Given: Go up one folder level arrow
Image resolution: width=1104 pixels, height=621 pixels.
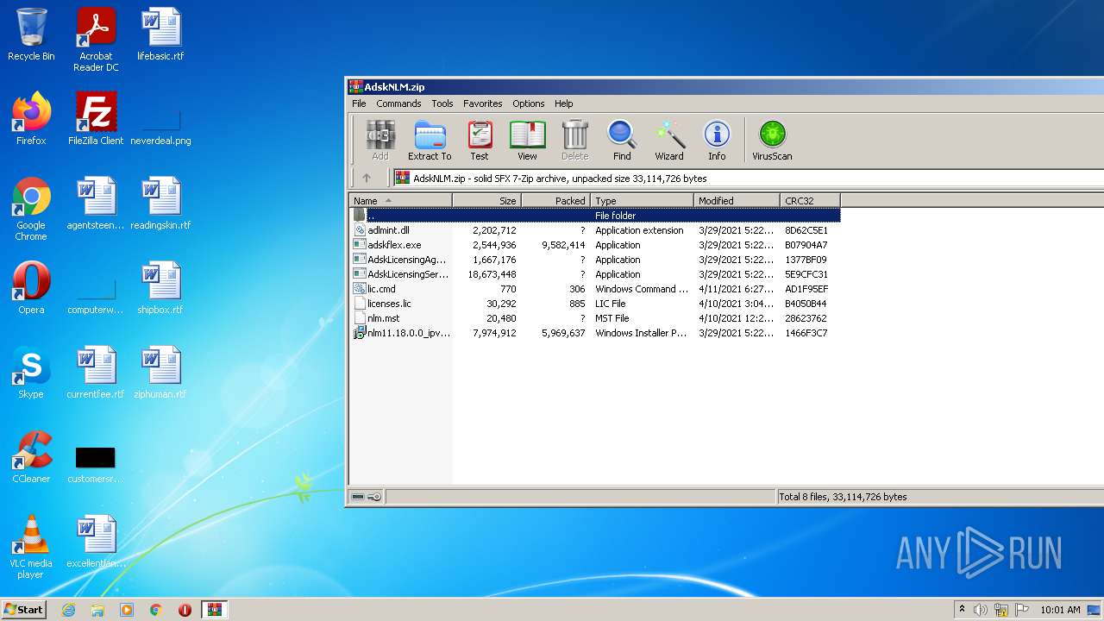Looking at the screenshot, I should coord(367,179).
